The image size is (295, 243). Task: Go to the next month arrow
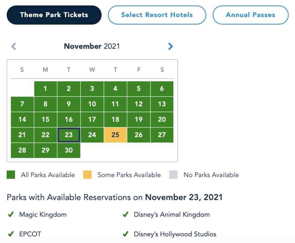coord(171,47)
